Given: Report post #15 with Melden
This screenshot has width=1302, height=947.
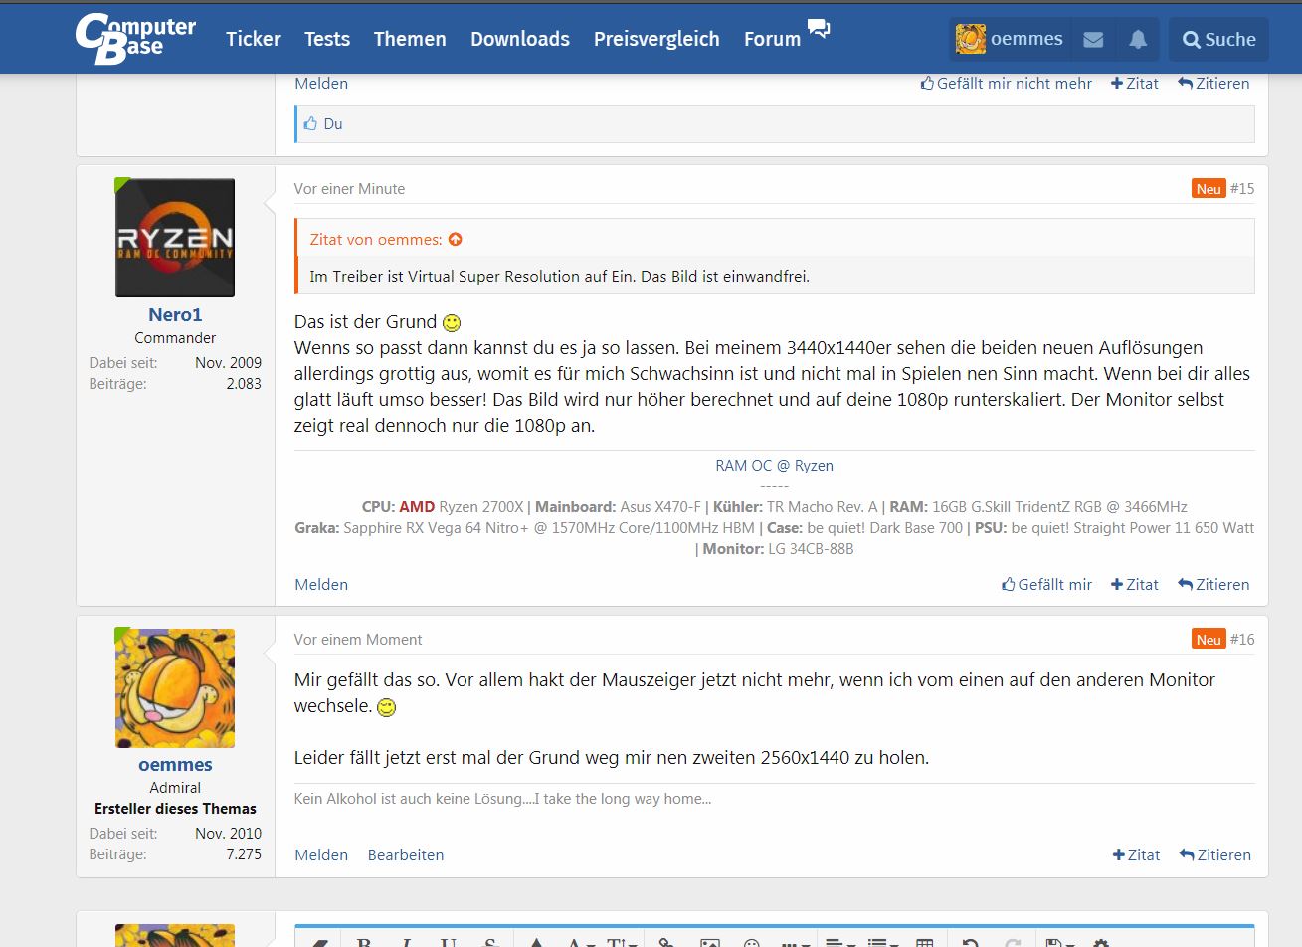Looking at the screenshot, I should point(321,585).
